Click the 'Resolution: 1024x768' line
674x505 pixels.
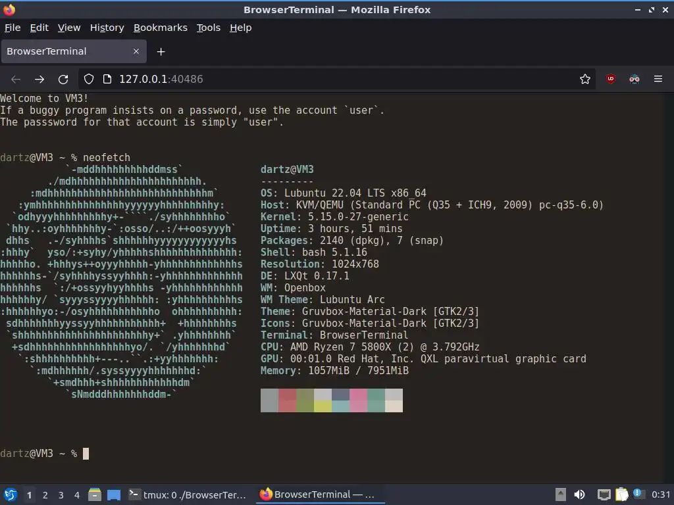pos(320,264)
